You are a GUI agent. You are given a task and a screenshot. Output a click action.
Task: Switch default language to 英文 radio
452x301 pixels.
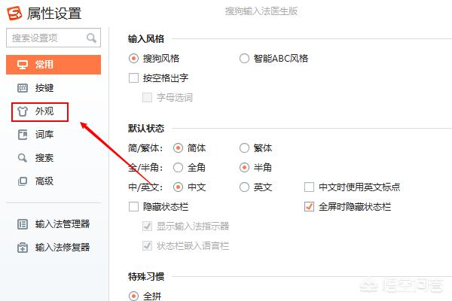click(x=244, y=187)
